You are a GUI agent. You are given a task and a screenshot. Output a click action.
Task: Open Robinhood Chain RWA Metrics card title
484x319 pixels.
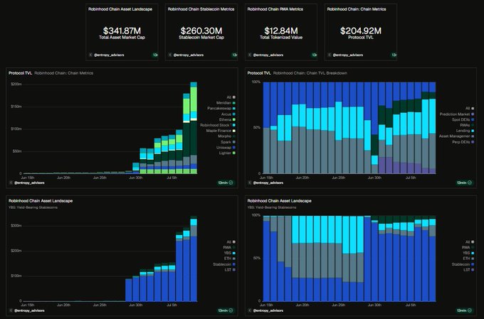point(275,9)
